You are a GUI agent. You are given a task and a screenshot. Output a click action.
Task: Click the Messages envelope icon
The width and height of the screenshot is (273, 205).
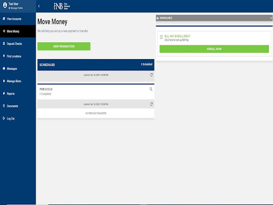[x=4, y=68]
